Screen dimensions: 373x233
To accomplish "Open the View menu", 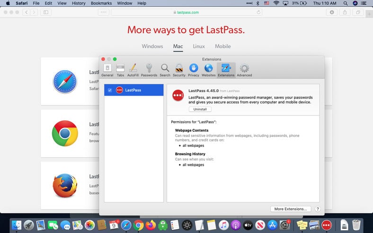I will [62, 3].
